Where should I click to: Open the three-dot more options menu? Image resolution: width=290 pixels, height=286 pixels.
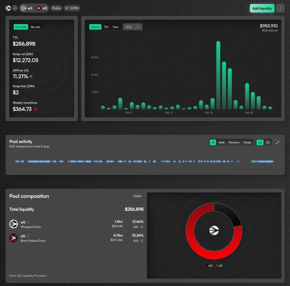pos(280,9)
